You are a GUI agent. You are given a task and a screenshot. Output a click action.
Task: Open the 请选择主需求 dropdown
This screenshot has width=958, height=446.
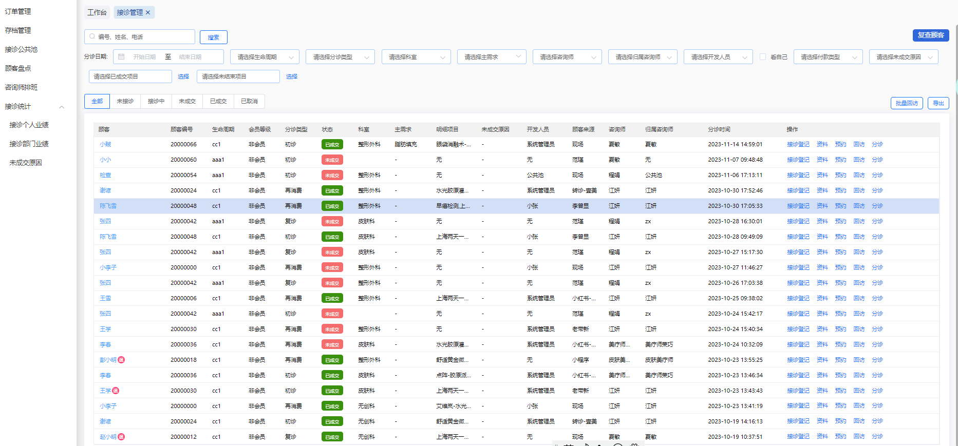tap(492, 56)
